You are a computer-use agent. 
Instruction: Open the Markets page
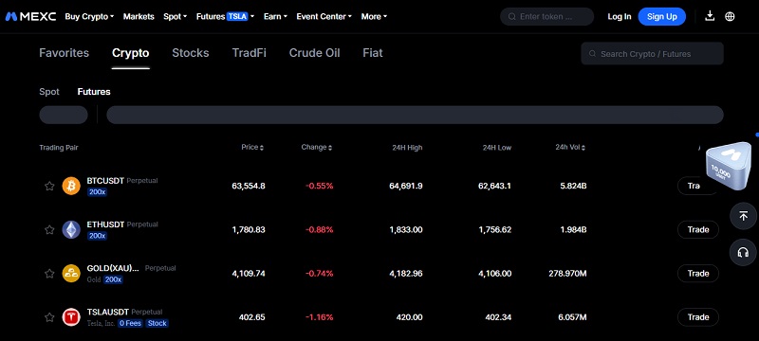coord(139,16)
